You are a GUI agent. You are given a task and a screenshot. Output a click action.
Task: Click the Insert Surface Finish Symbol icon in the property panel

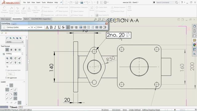pyautogui.click(x=11, y=63)
